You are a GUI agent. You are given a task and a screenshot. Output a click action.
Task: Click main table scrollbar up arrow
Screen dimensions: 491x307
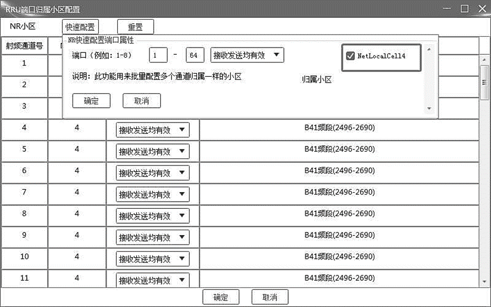484,59
